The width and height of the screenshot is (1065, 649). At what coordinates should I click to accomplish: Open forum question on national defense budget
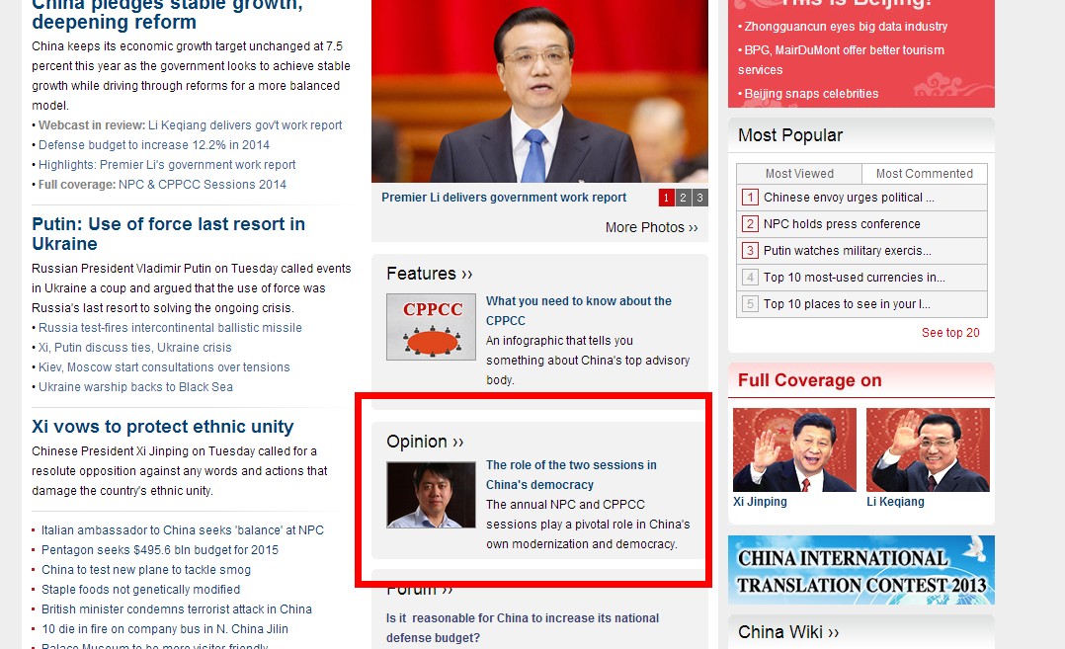(x=523, y=628)
